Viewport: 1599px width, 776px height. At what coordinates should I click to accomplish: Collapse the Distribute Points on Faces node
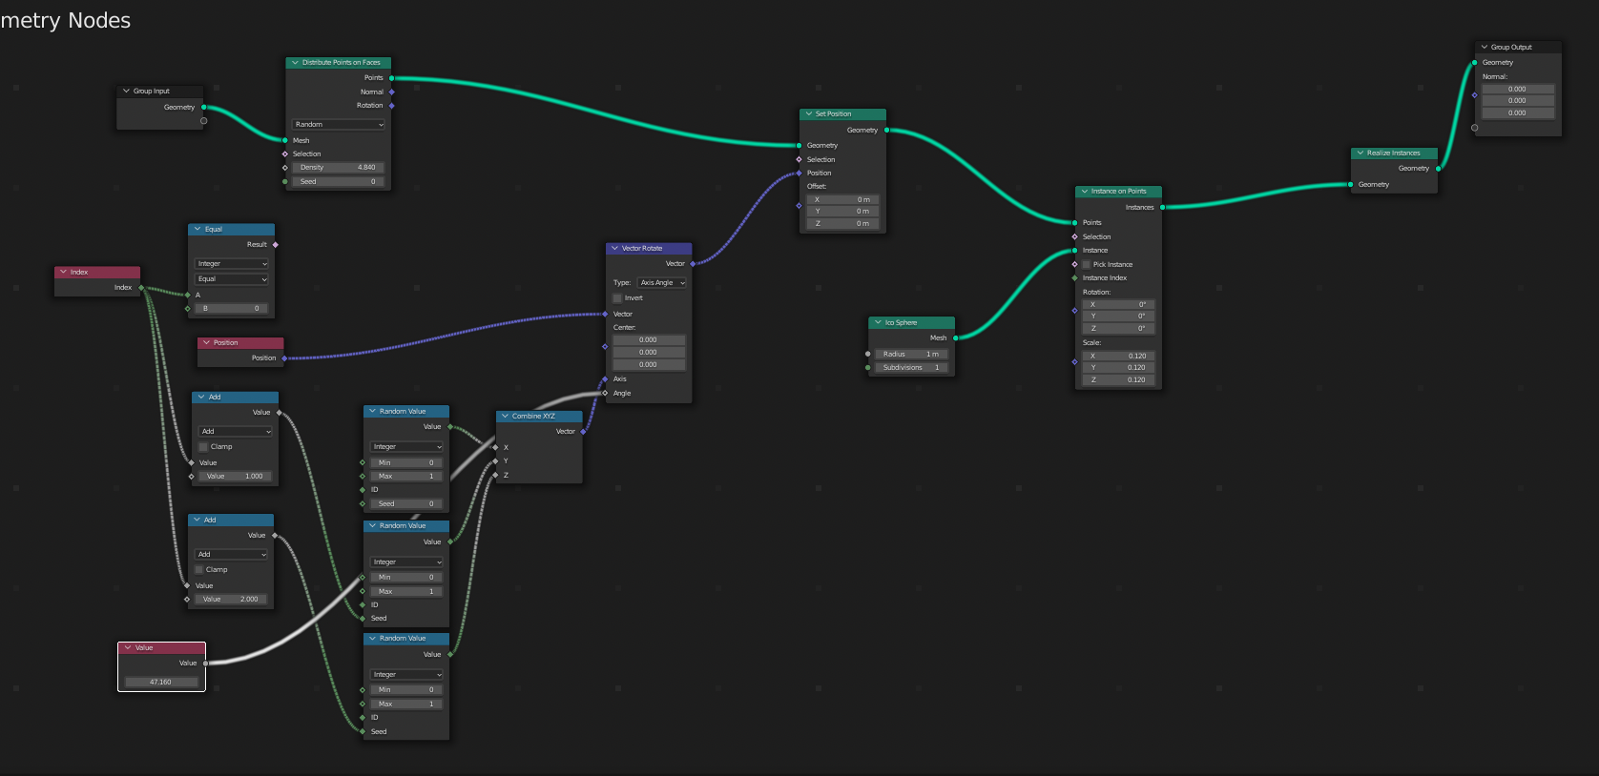coord(295,63)
